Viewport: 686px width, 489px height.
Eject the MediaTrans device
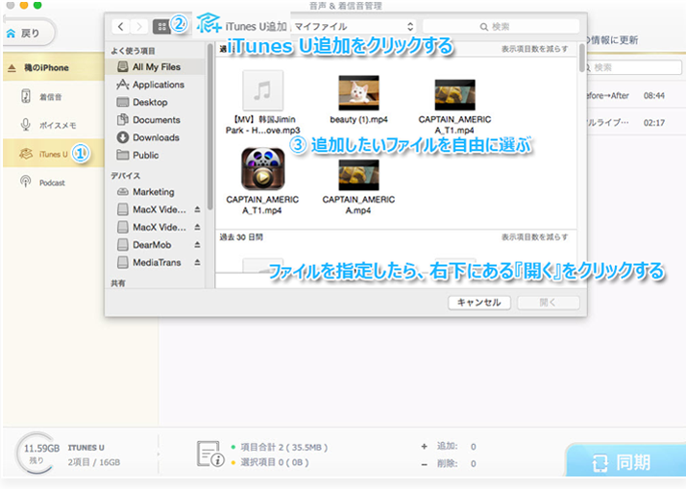(x=197, y=261)
